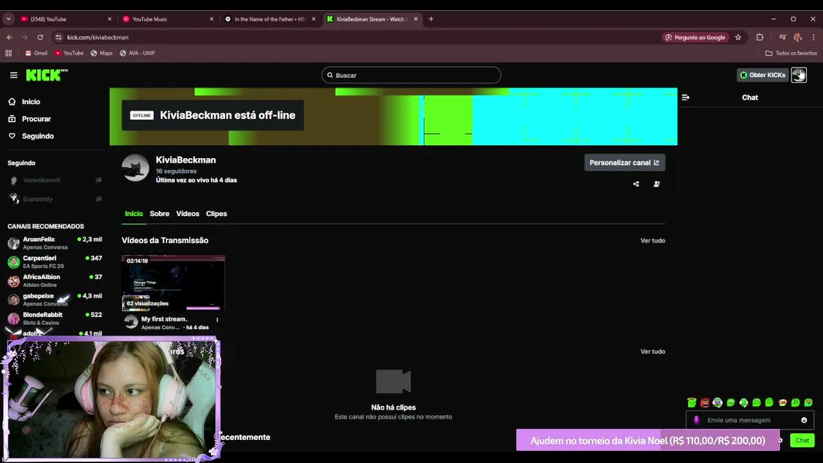This screenshot has width=823, height=463.
Task: Open the profile avatar menu
Action: (799, 75)
